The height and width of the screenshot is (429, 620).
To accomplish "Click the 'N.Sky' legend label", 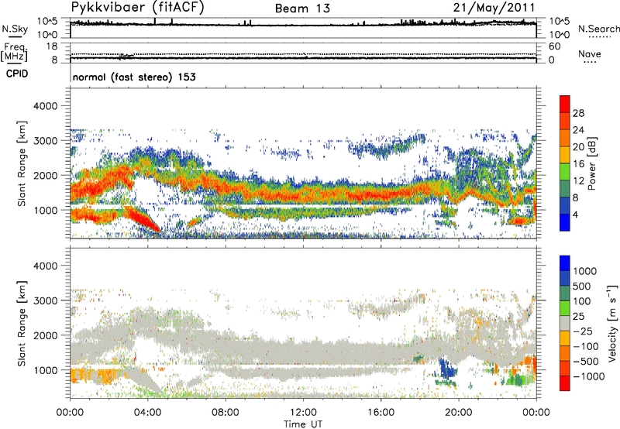I will (15, 29).
